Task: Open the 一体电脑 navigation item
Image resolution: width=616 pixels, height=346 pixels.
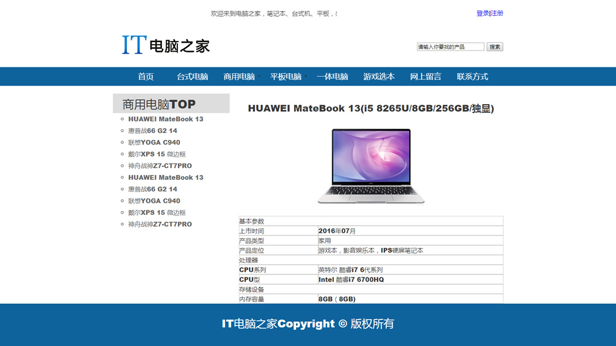Action: pyautogui.click(x=333, y=76)
